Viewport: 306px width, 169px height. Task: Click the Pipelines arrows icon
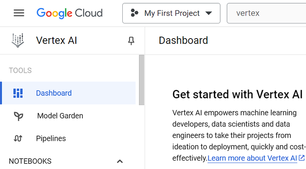(18, 139)
